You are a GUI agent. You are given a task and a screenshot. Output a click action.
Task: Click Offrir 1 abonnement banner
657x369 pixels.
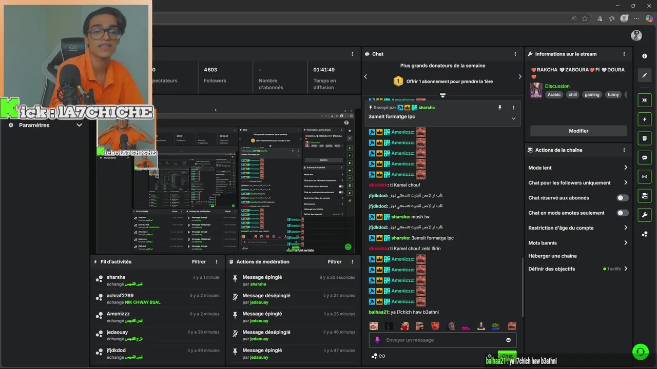tap(442, 81)
